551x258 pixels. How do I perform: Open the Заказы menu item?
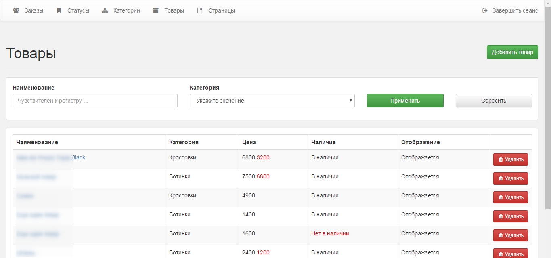click(x=34, y=10)
